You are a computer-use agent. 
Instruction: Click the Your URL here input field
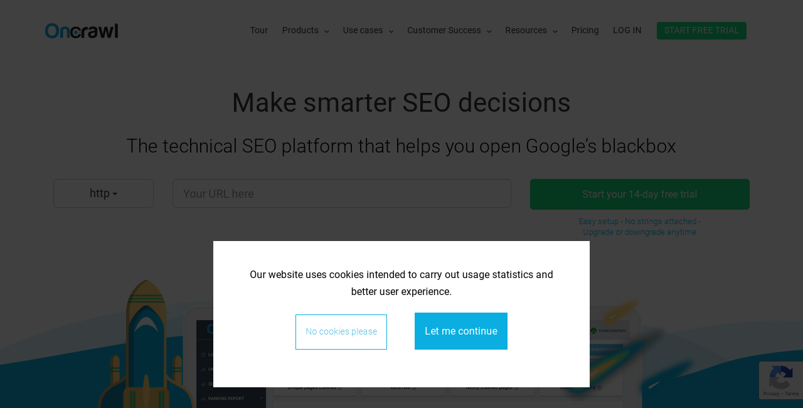tap(341, 193)
